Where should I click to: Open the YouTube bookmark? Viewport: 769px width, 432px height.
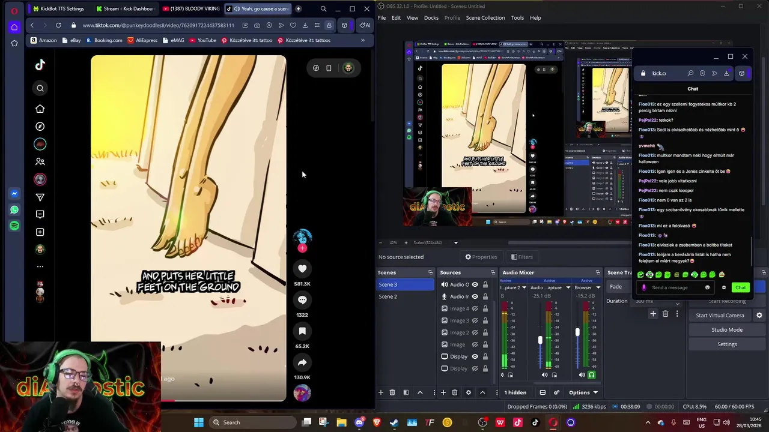tap(202, 40)
